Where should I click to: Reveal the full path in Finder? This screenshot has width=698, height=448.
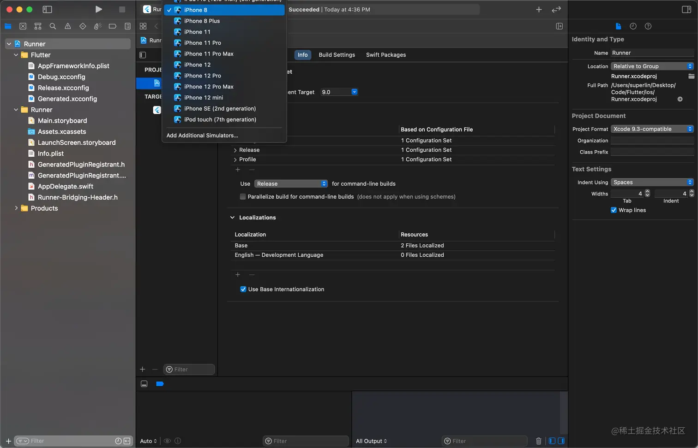pos(680,99)
